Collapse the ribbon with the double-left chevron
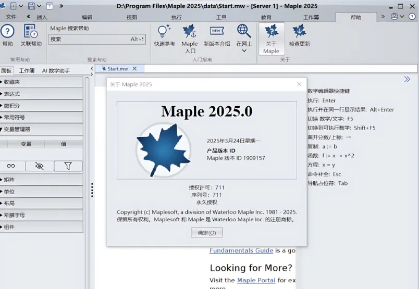Screen dimensions: 419x289 [x=28, y=17]
